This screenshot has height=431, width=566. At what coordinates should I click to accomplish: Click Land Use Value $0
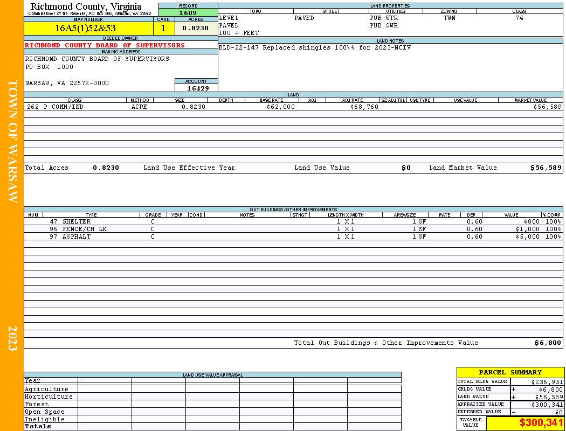[406, 168]
